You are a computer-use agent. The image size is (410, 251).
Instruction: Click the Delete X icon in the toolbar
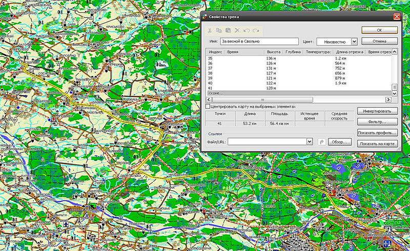[x=237, y=31]
